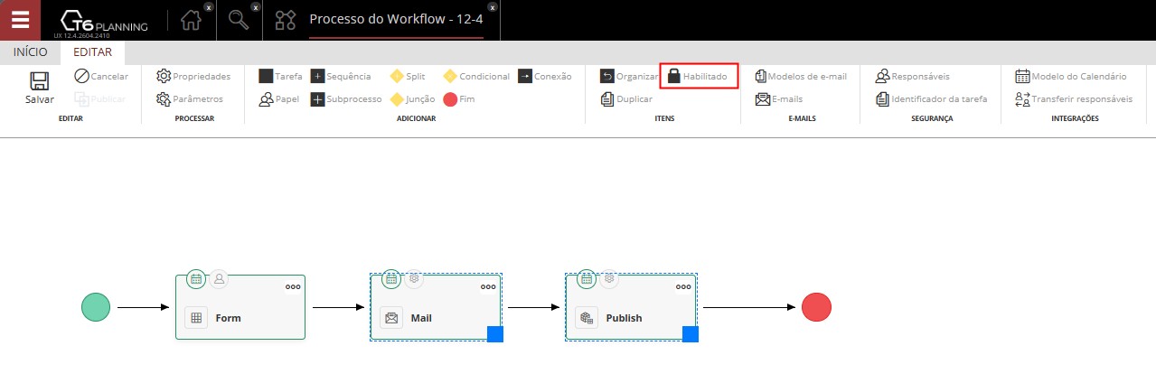Image resolution: width=1156 pixels, height=374 pixels.
Task: Open the home tab icon
Action: (x=191, y=20)
